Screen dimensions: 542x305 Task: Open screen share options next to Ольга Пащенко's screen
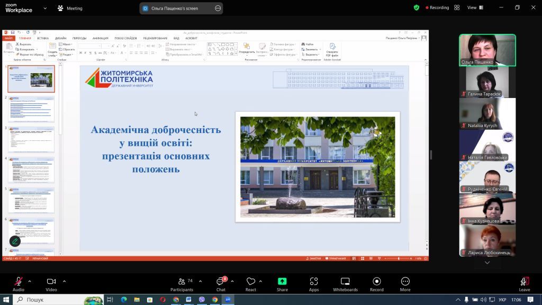click(218, 8)
